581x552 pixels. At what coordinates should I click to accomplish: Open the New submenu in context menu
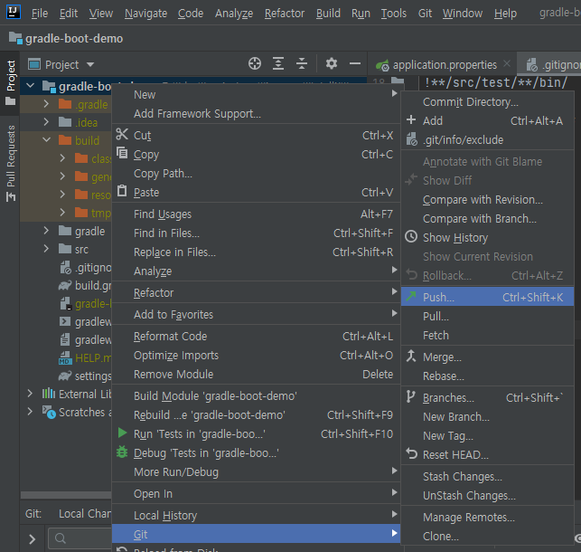coord(256,94)
